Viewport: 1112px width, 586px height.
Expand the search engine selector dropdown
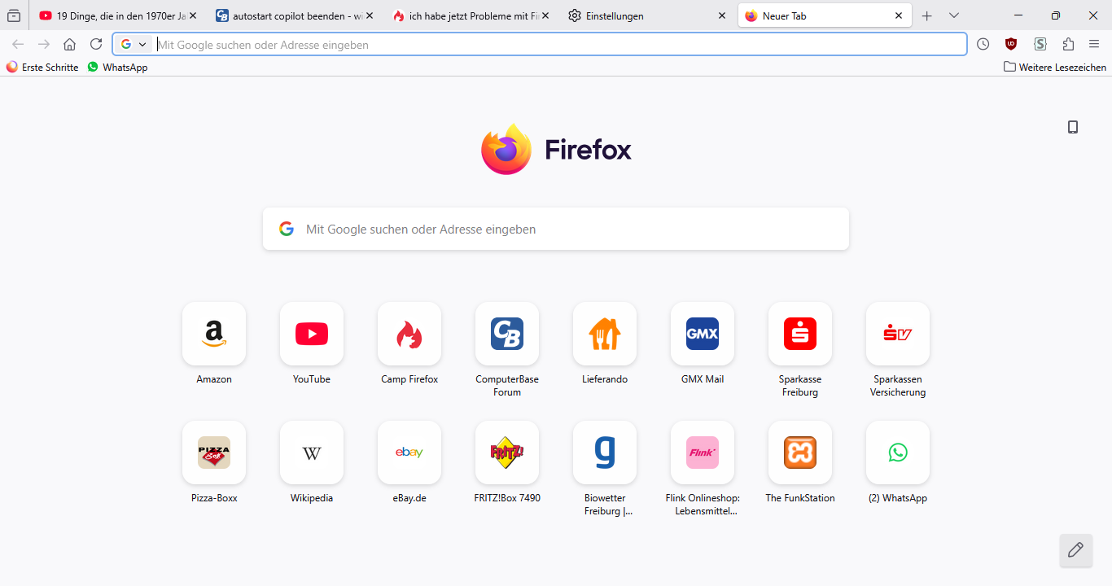pyautogui.click(x=134, y=45)
